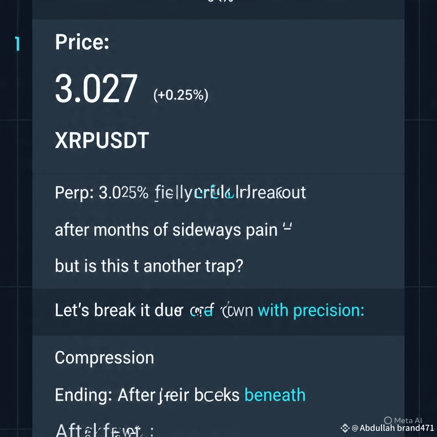This screenshot has height=437, width=437.
Task: Open the cyan 'beneath' link
Action: [x=275, y=395]
